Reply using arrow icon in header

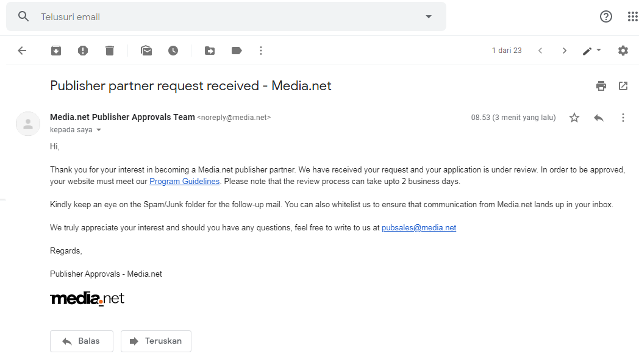598,118
